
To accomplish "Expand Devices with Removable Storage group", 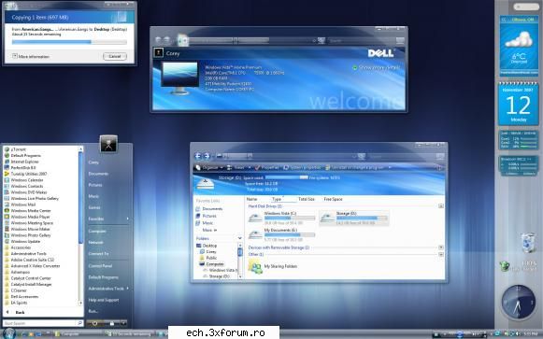I will pyautogui.click(x=441, y=247).
